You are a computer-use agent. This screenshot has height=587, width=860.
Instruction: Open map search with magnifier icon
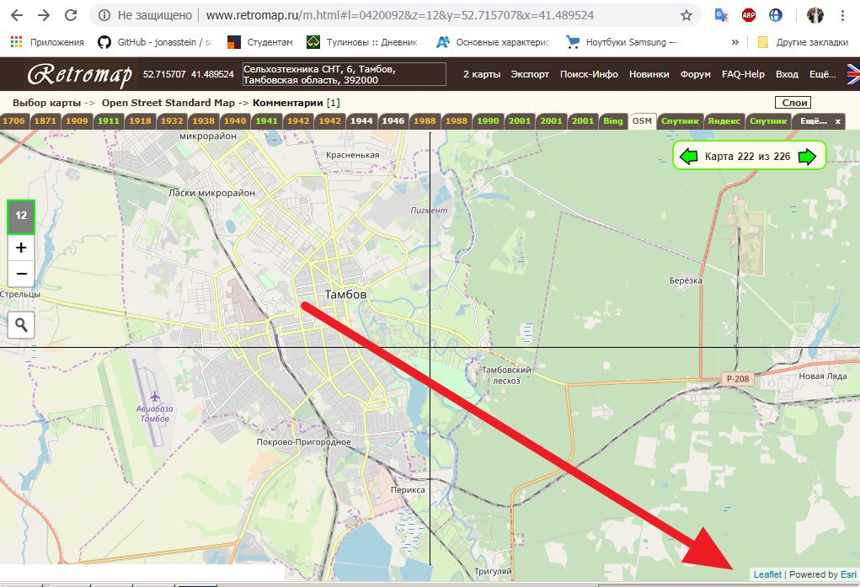point(21,325)
